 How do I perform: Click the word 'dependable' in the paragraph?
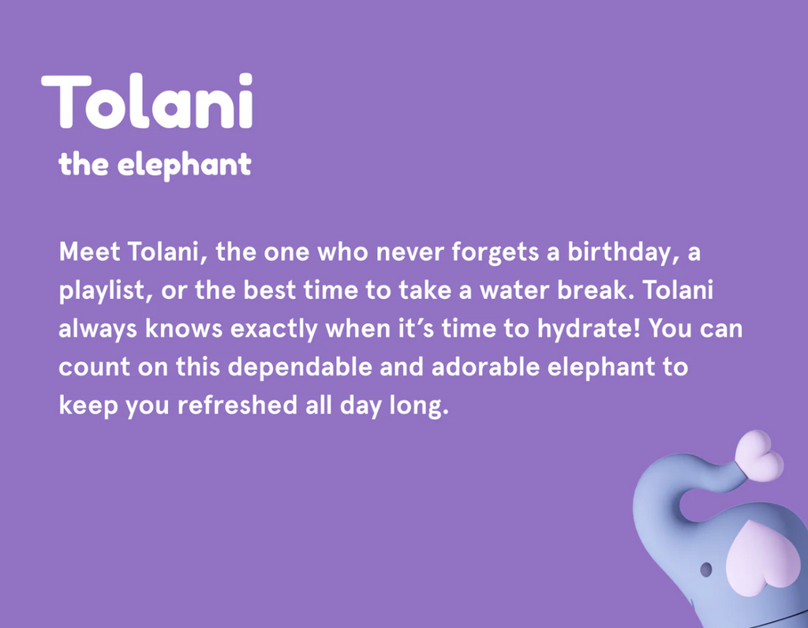pos(300,367)
